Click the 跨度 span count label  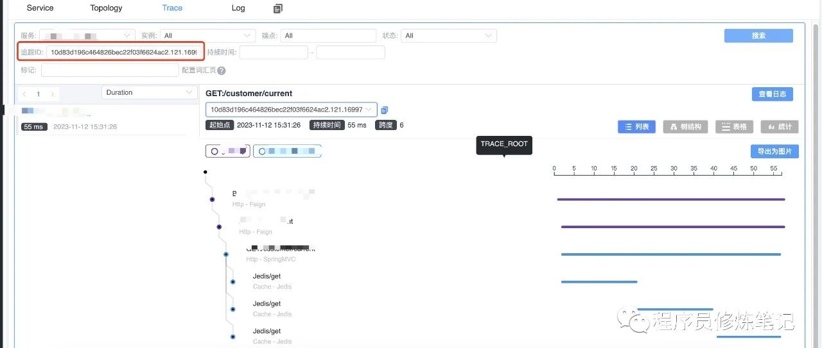point(385,125)
